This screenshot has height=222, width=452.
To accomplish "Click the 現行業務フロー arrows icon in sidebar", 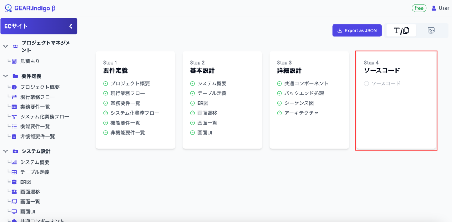I will 14,97.
